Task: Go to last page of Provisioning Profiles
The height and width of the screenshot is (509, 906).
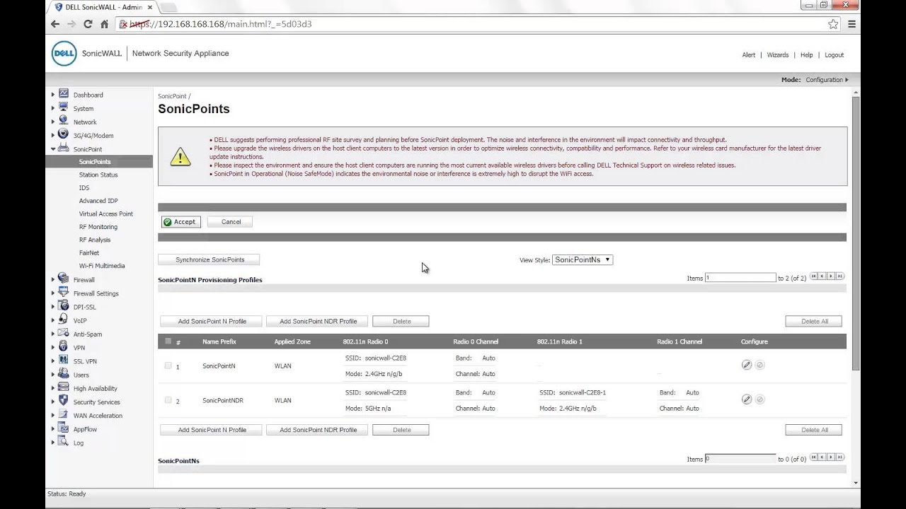Action: click(840, 276)
